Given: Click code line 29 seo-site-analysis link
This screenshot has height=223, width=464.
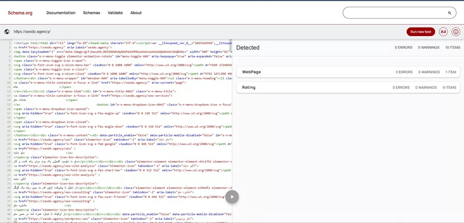Looking at the screenshot, I should [105, 166].
